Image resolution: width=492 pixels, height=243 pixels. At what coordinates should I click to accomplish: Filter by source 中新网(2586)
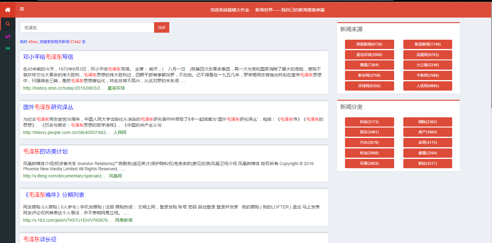click(x=428, y=75)
